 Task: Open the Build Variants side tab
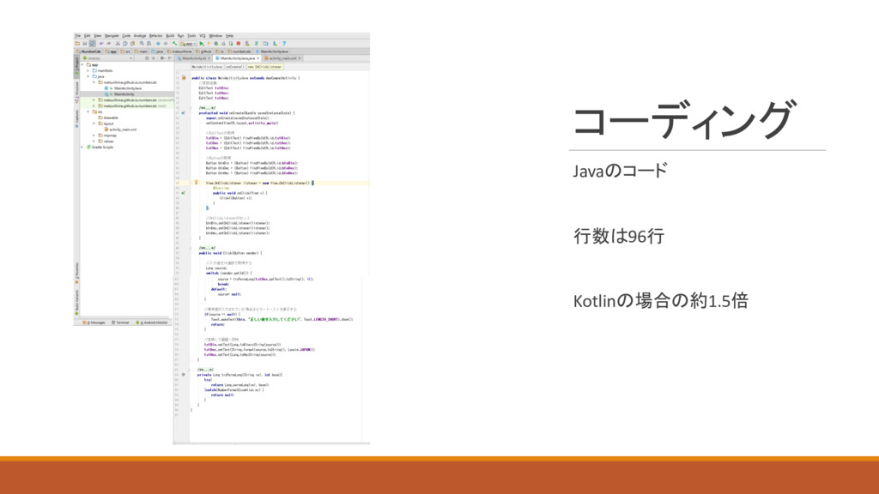[x=76, y=302]
